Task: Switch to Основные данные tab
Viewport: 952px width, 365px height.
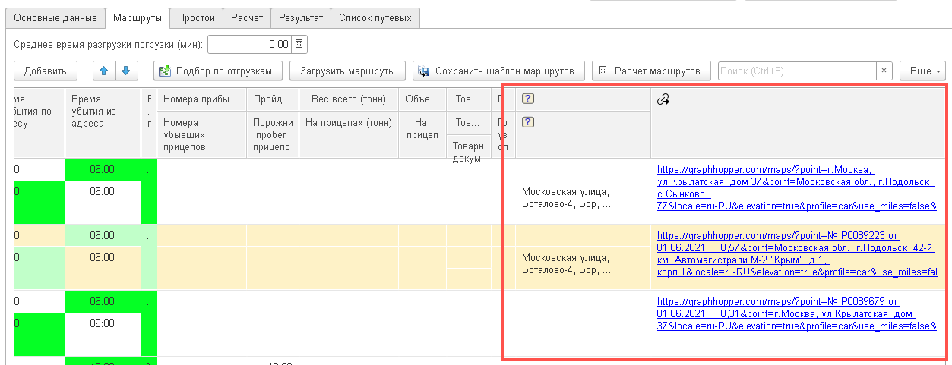Action: pyautogui.click(x=55, y=17)
